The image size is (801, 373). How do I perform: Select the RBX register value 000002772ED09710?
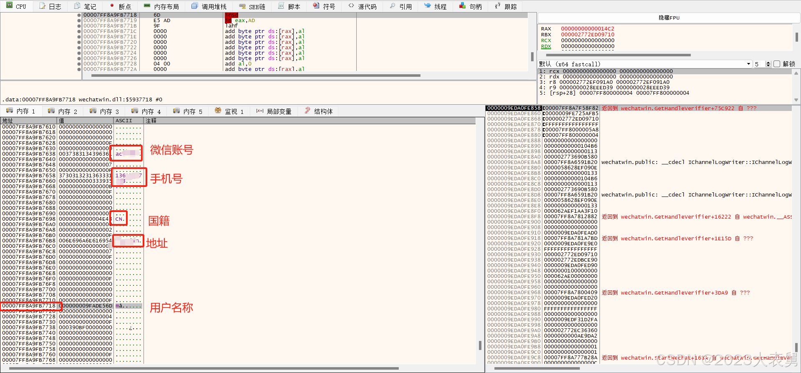(587, 35)
